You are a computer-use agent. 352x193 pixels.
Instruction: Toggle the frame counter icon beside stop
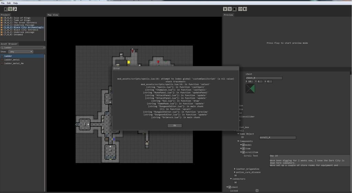click(x=240, y=9)
